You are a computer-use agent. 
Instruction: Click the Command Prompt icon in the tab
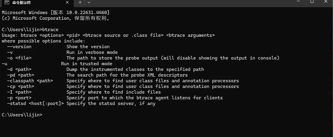[7, 3]
